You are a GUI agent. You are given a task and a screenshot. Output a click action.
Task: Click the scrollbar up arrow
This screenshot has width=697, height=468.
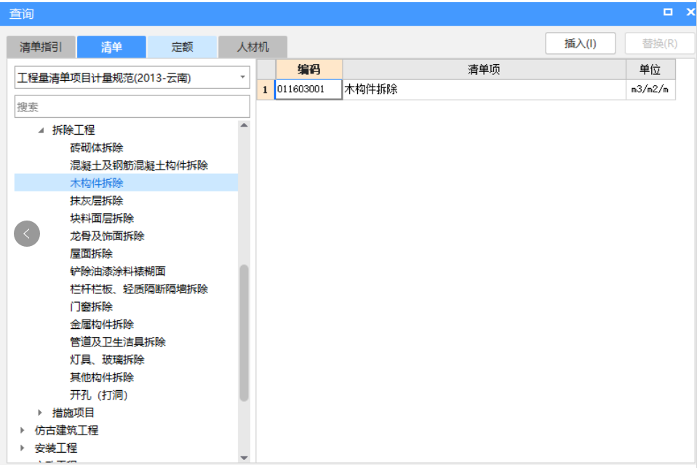[243, 124]
